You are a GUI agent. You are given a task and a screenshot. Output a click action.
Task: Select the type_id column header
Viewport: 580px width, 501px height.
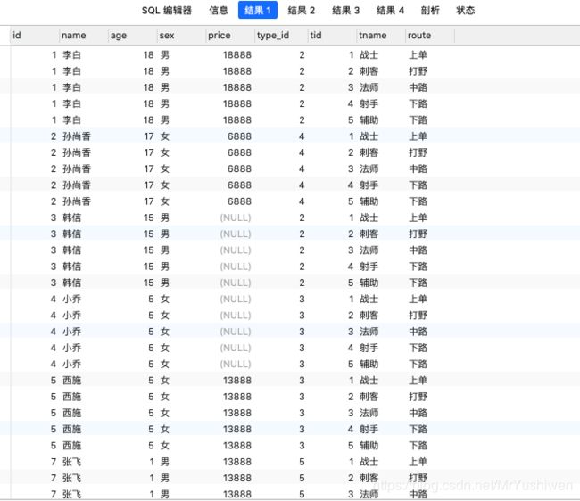point(281,36)
